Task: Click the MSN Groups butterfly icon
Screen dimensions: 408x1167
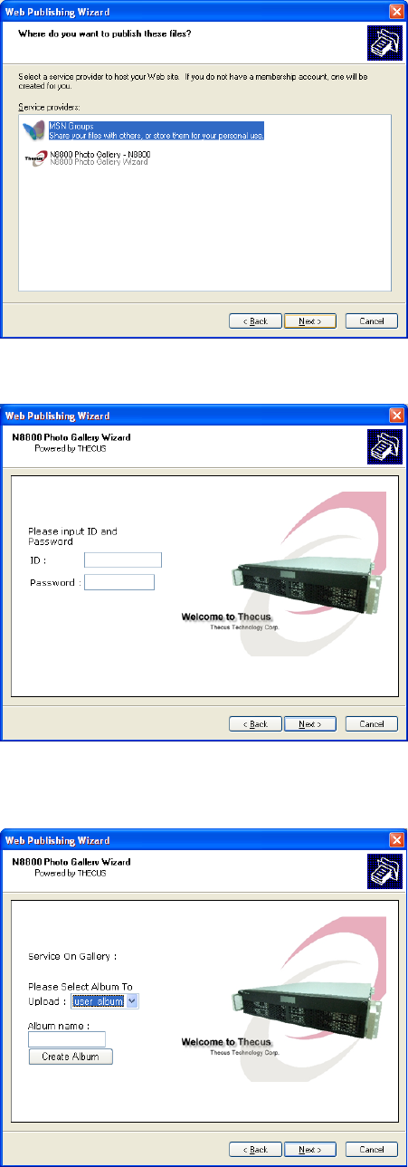Action: 33,130
